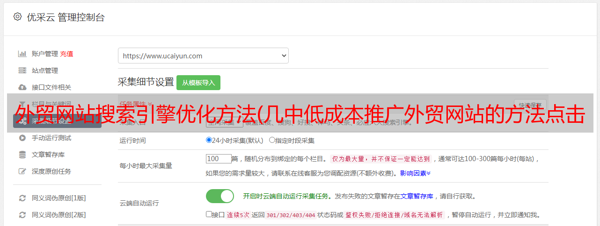This screenshot has height=226, width=600.
Task: Click the 301/302/403/404 status code text
Action: pos(290,215)
